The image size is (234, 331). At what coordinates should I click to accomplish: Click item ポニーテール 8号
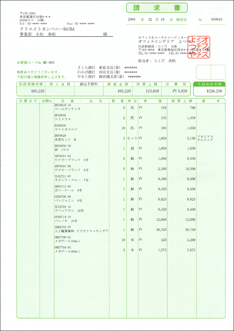[x=69, y=190]
